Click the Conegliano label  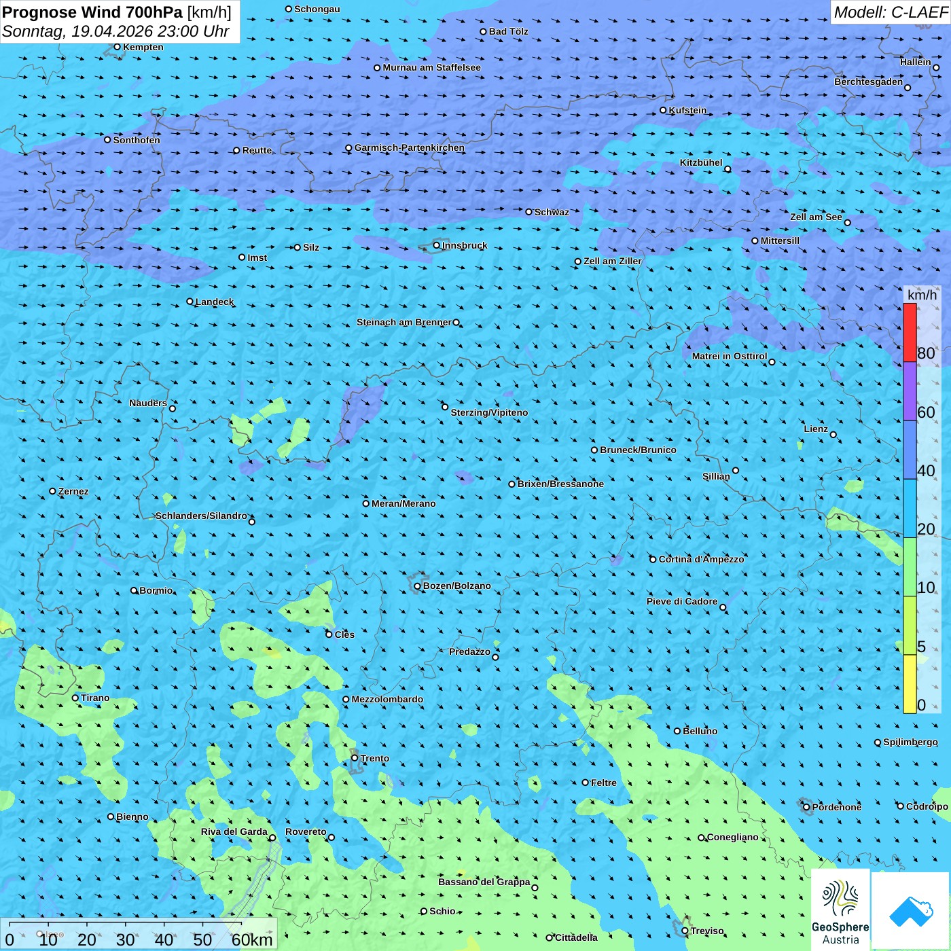(732, 837)
